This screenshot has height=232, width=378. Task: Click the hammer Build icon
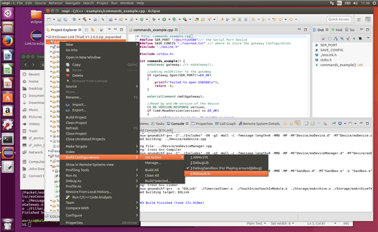[x=85, y=20]
